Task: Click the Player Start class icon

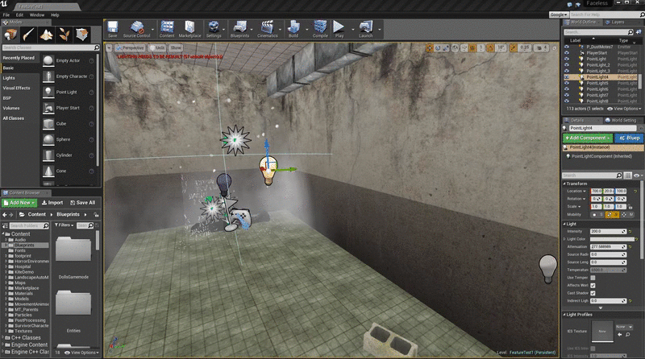Action: click(48, 108)
